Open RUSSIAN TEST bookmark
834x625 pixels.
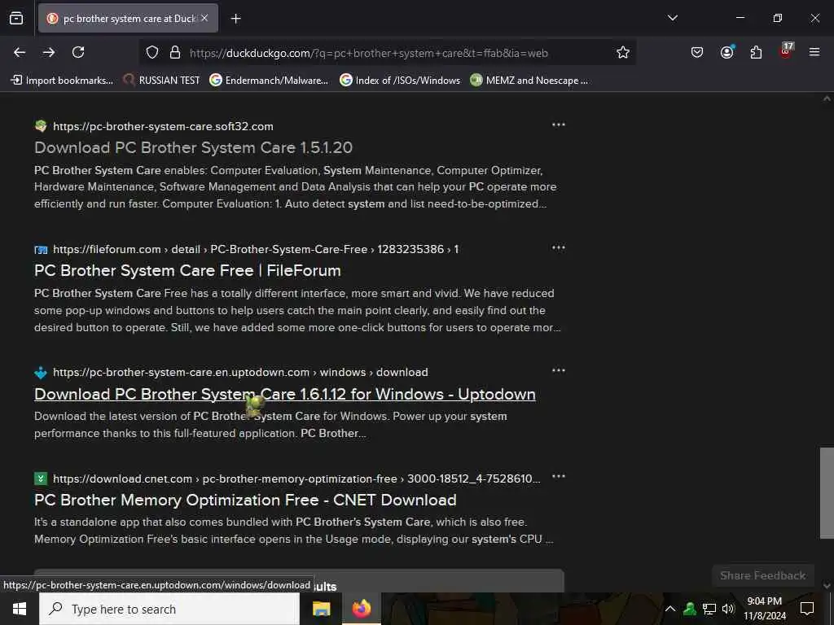pyautogui.click(x=162, y=81)
